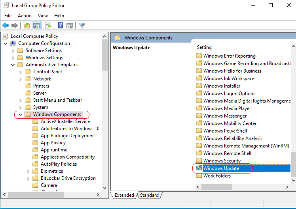
Task: Expand the Biometrics node
Action: [x=28, y=172]
